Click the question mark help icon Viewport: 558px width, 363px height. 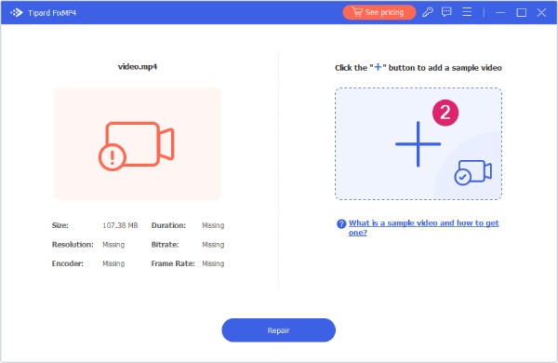pyautogui.click(x=341, y=223)
